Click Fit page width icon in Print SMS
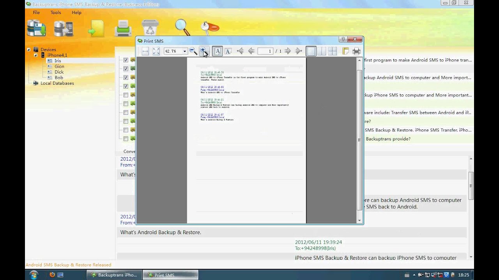The height and width of the screenshot is (280, 499). pos(145,51)
